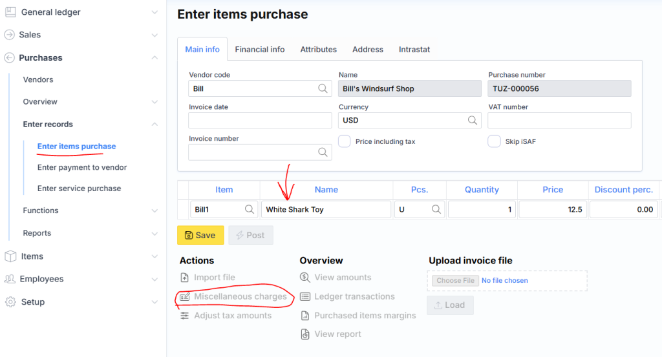Expand the Functions submenu
This screenshot has width=662, height=357.
pos(154,210)
